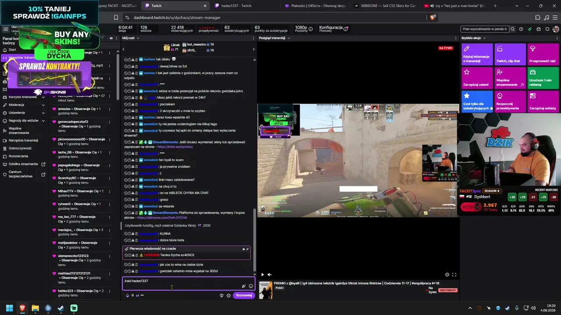Open Szybkie akcje three-dot menu
This screenshot has width=561, height=315.
click(557, 38)
